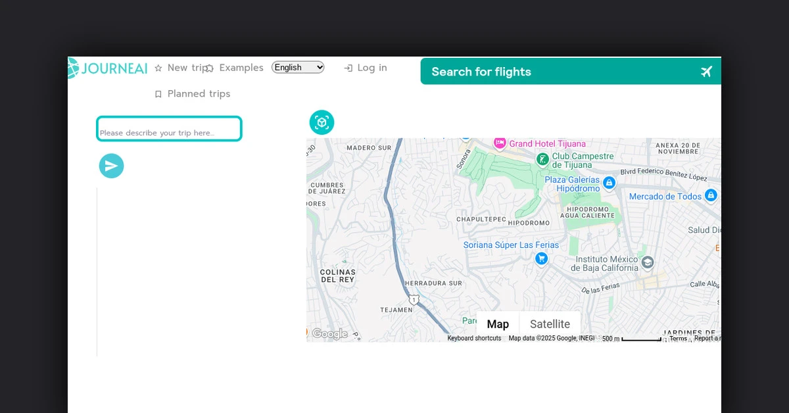Click the Plaza Galerías Hipódromo shopping marker
Viewport: 789px width, 413px height.
click(609, 183)
